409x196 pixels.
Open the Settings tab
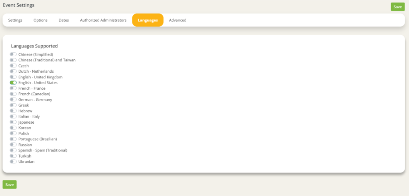15,20
